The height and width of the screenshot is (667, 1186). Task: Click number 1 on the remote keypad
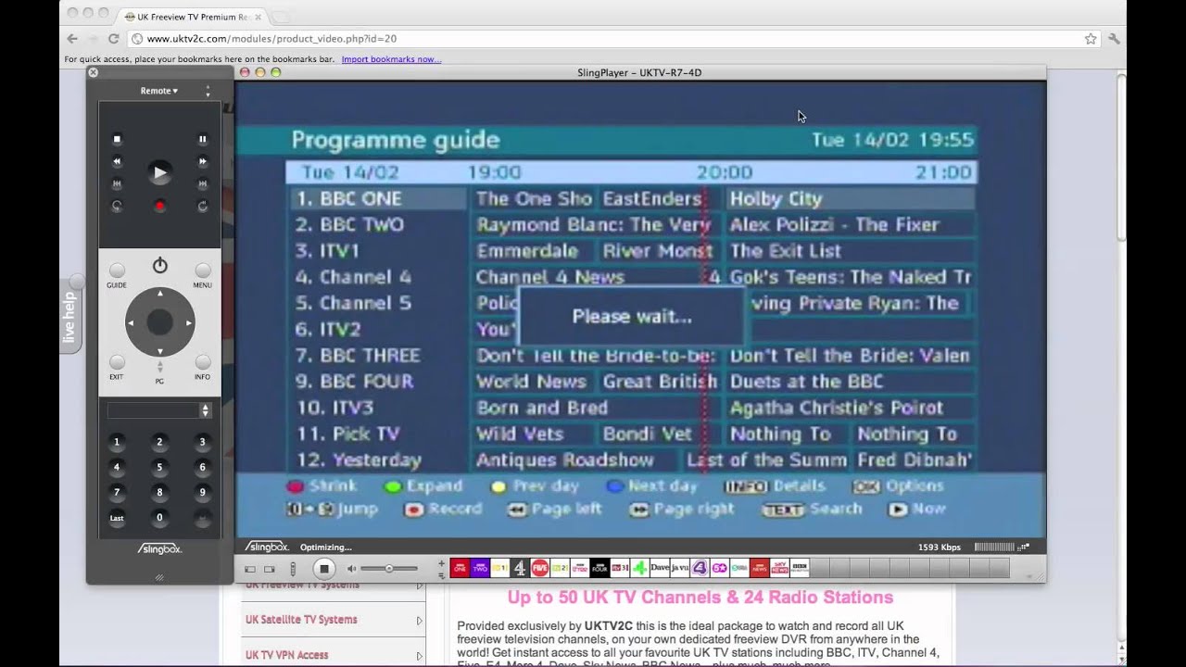(117, 442)
